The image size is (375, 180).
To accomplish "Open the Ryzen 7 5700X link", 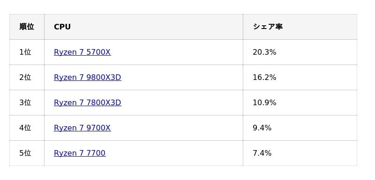I will click(x=82, y=52).
